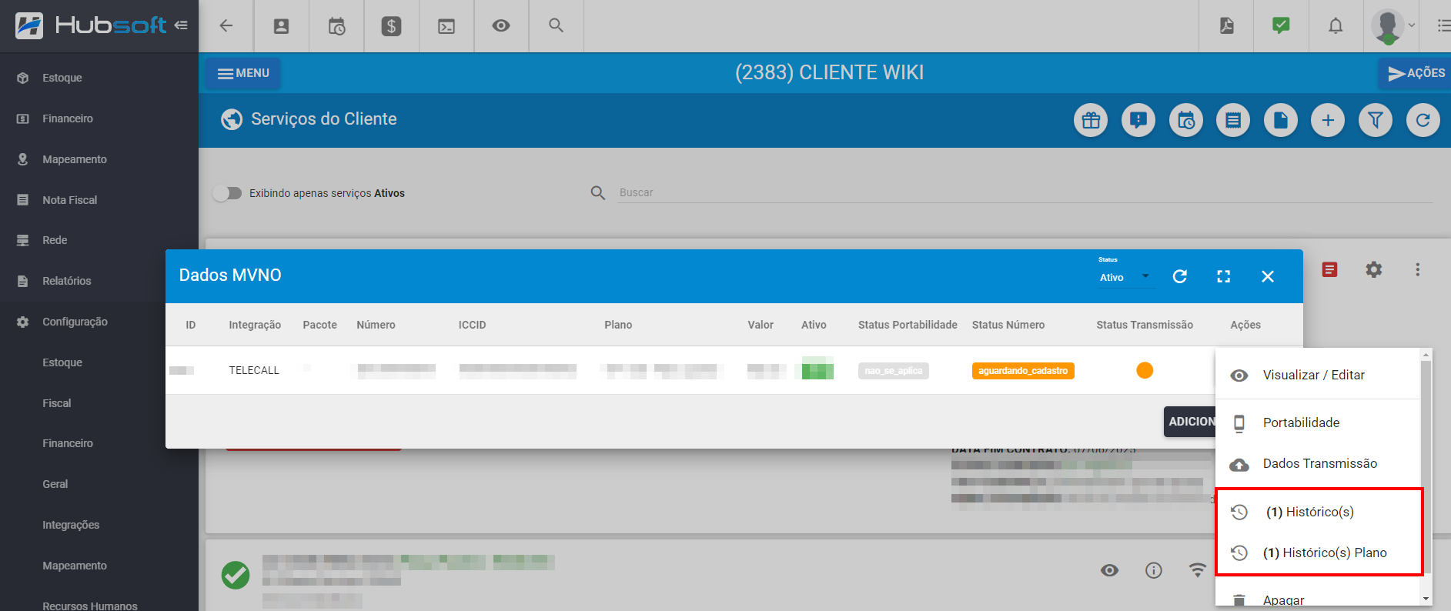The image size is (1451, 611).
Task: Click the file page icon in Serviços header
Action: click(1281, 120)
